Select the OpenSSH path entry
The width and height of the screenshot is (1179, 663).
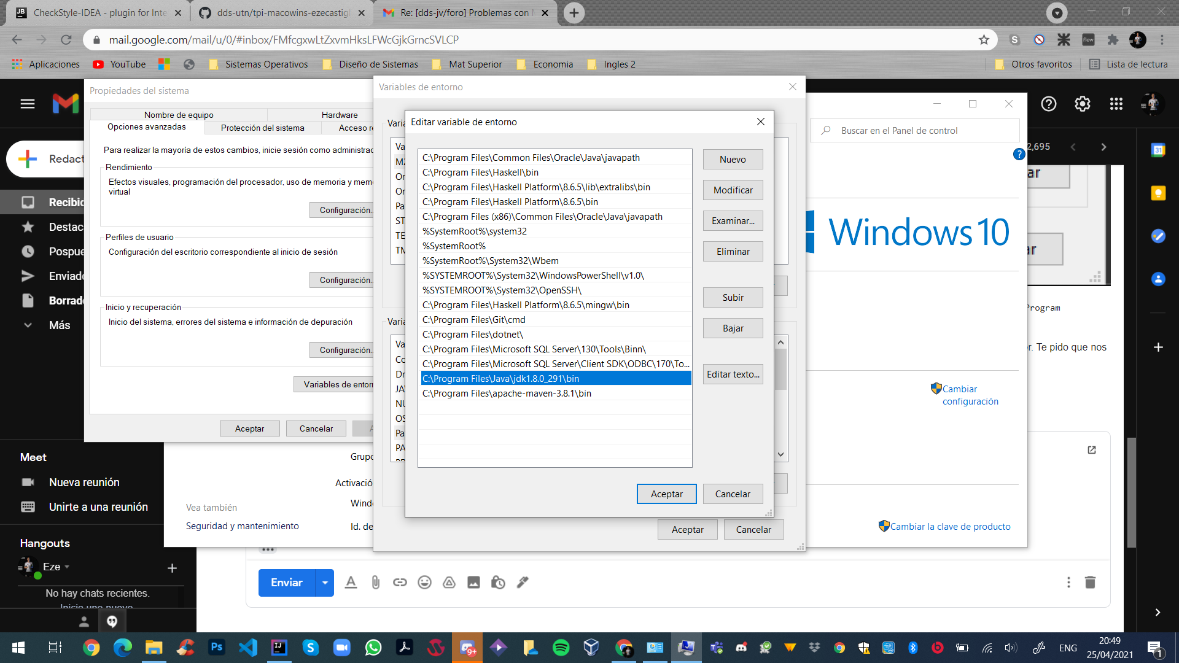[556, 290]
